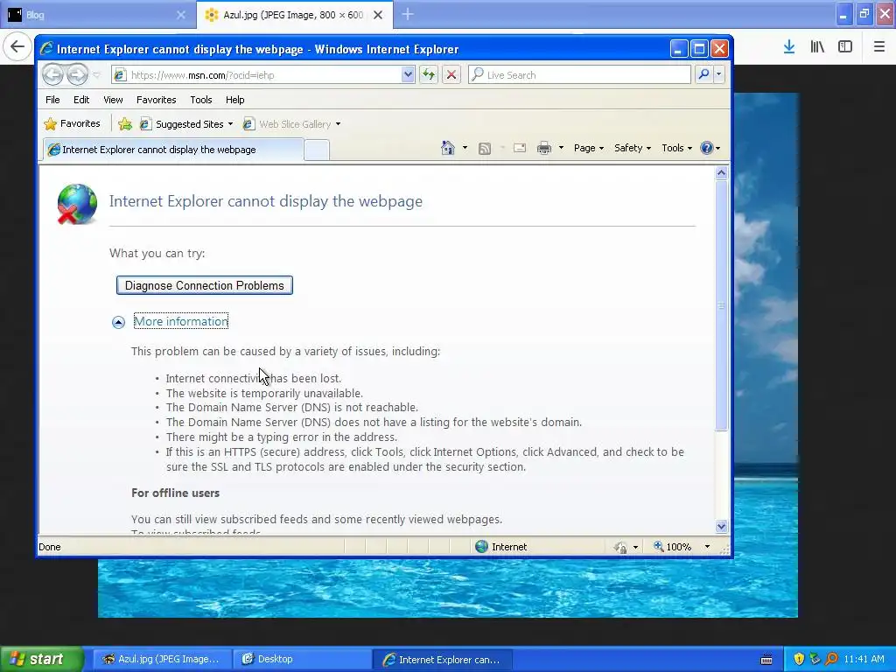Screen dimensions: 896x672
Task: Open the Tools menu in menu bar
Action: [x=200, y=100]
